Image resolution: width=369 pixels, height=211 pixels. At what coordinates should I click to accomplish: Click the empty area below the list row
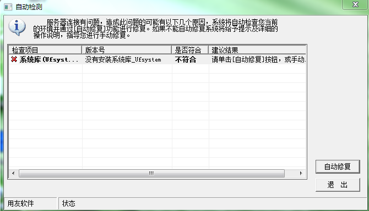click(157, 116)
